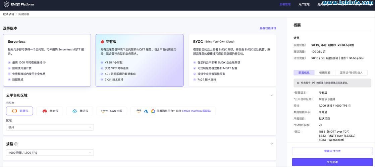Open 用户管理 in the top navigation
This screenshot has width=375, height=167.
(x=304, y=4)
